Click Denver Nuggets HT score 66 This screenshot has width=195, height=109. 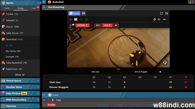170,87
